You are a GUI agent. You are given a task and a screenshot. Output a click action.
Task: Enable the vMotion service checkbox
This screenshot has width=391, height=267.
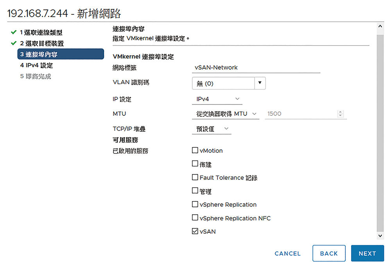pos(195,150)
